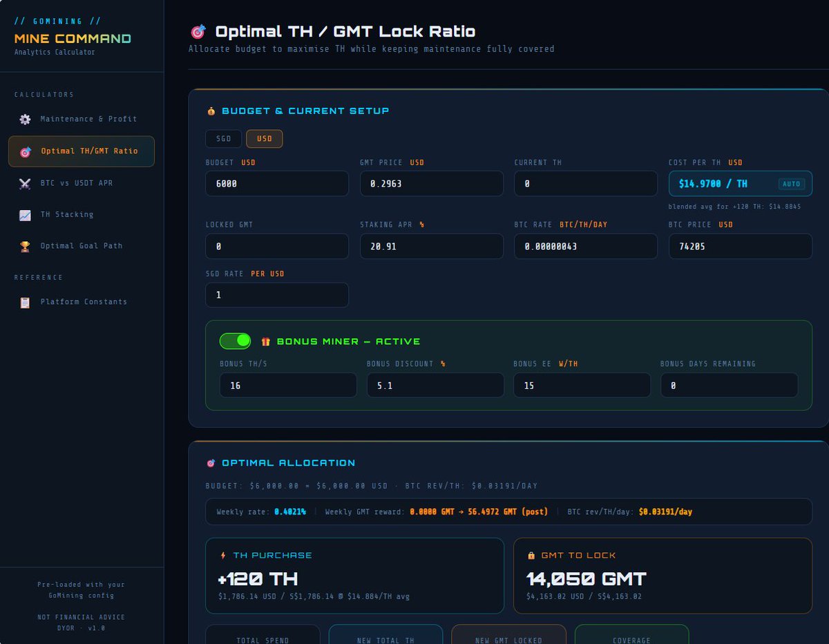Click the Analytics Calculator subtitle
This screenshot has width=829, height=644.
pyautogui.click(x=55, y=52)
